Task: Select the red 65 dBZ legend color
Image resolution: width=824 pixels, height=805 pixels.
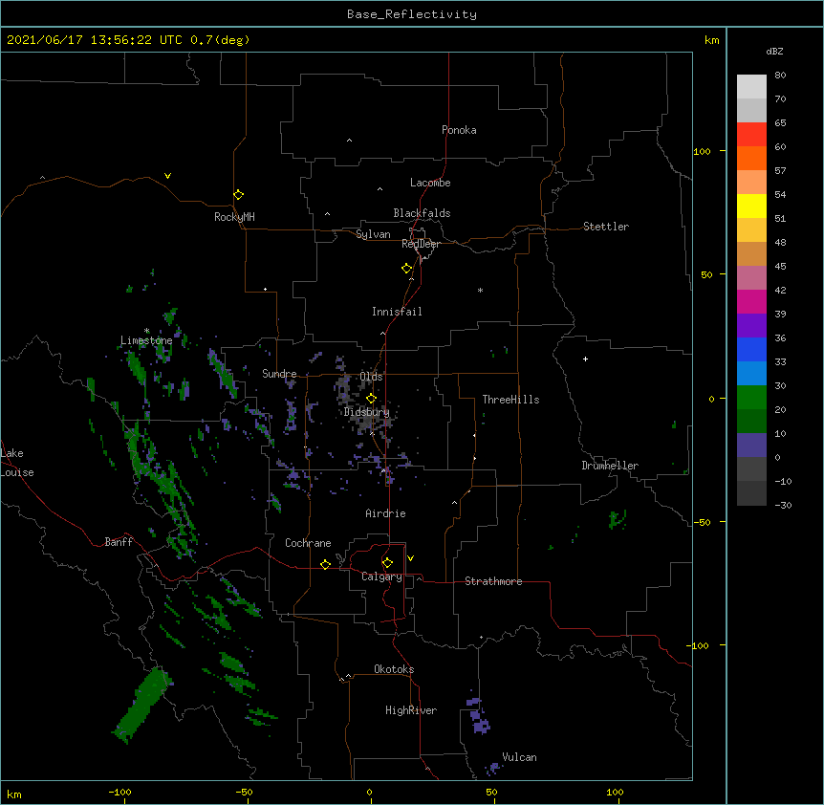Action: click(x=751, y=134)
